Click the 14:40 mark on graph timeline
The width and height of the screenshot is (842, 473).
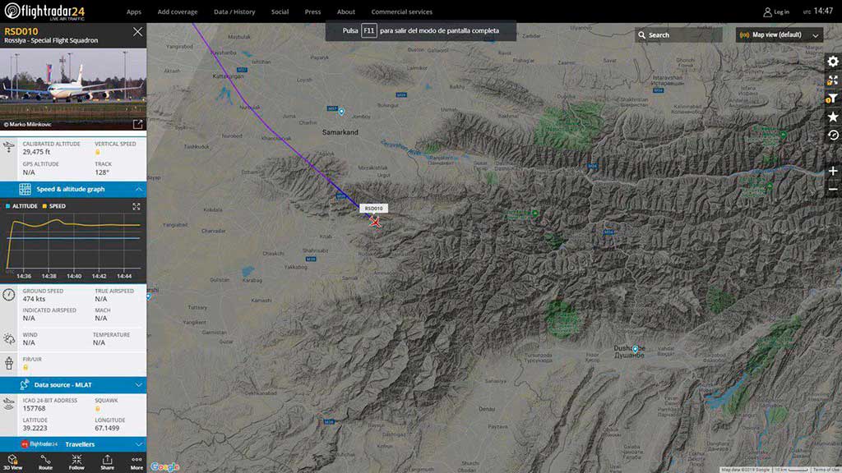click(74, 276)
